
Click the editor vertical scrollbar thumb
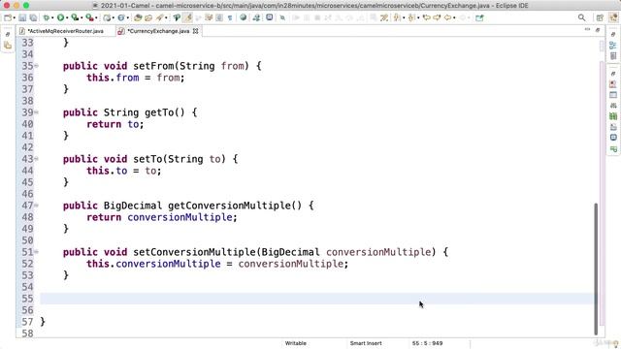point(596,270)
